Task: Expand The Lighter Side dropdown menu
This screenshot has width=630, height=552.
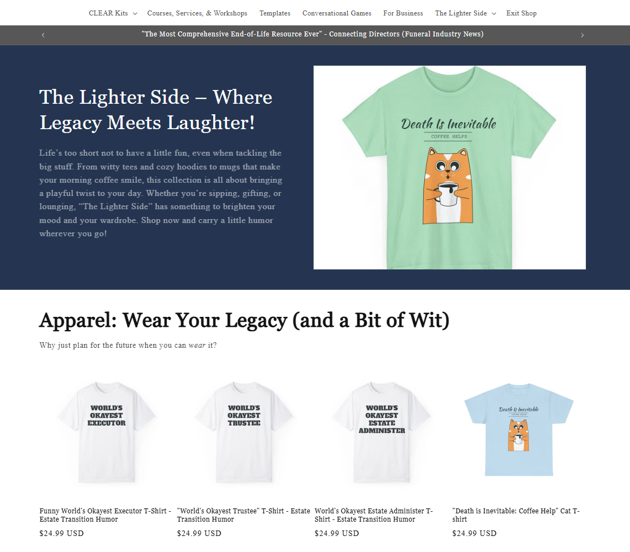Action: [465, 13]
